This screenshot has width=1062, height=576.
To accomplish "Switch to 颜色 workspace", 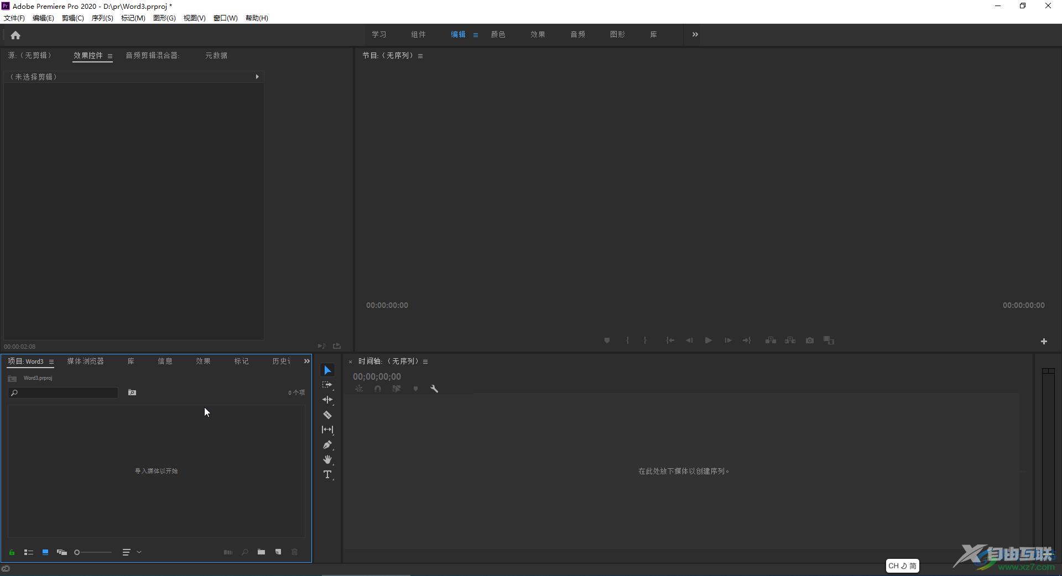I will coord(498,34).
